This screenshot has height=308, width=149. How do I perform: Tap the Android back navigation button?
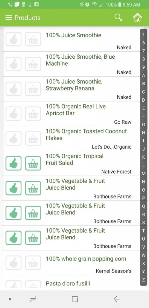[117, 299]
